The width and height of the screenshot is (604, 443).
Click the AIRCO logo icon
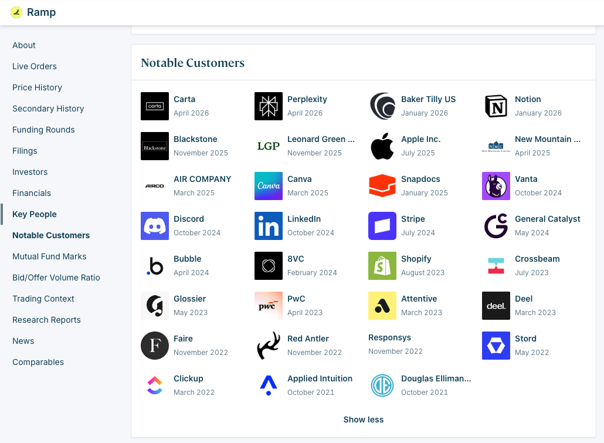155,186
